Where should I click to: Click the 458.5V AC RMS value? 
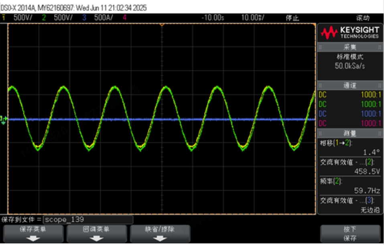tap(367, 171)
